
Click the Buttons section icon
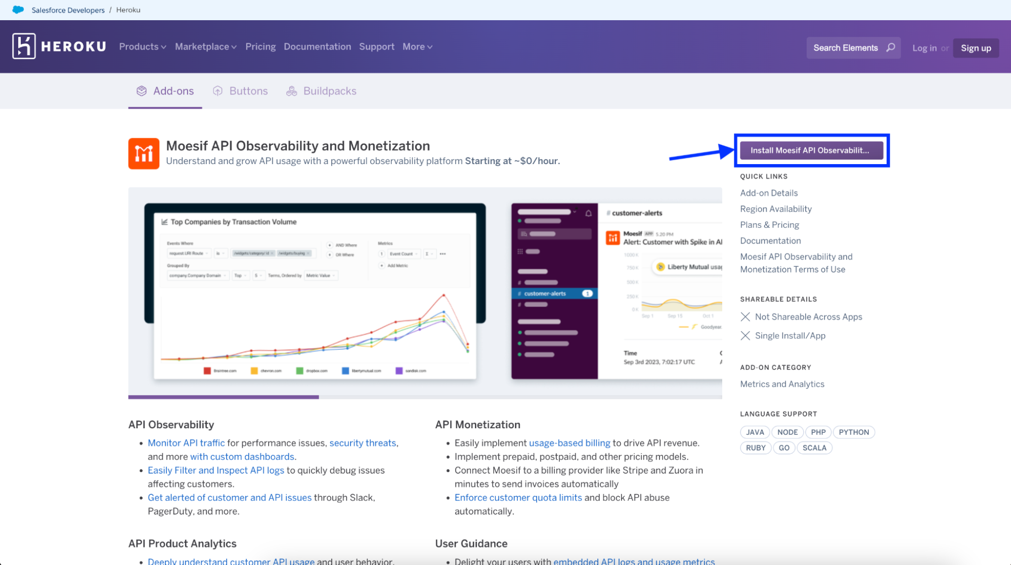tap(218, 91)
